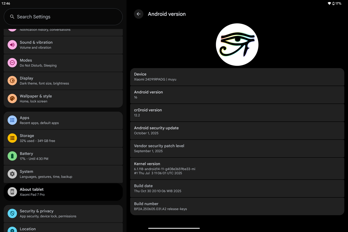Tap the crDroid Eye of Horus logo
Screen dimensions: 348x232
(237, 45)
